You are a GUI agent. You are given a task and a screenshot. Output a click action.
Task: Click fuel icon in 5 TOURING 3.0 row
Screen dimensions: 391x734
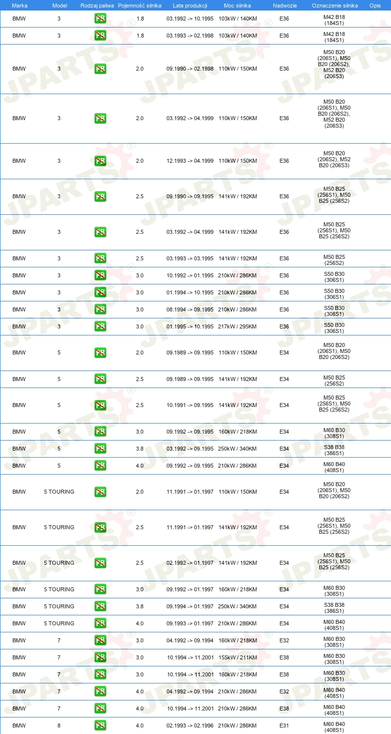coord(100,590)
